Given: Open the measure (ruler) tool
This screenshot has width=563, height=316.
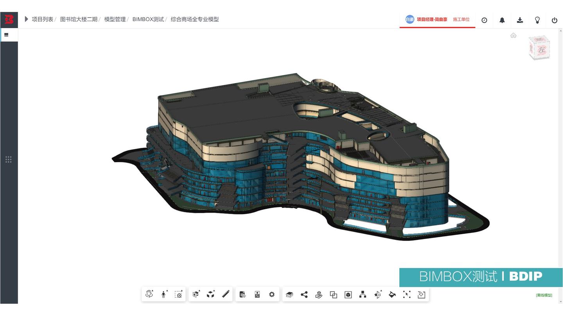Looking at the screenshot, I should tap(226, 294).
